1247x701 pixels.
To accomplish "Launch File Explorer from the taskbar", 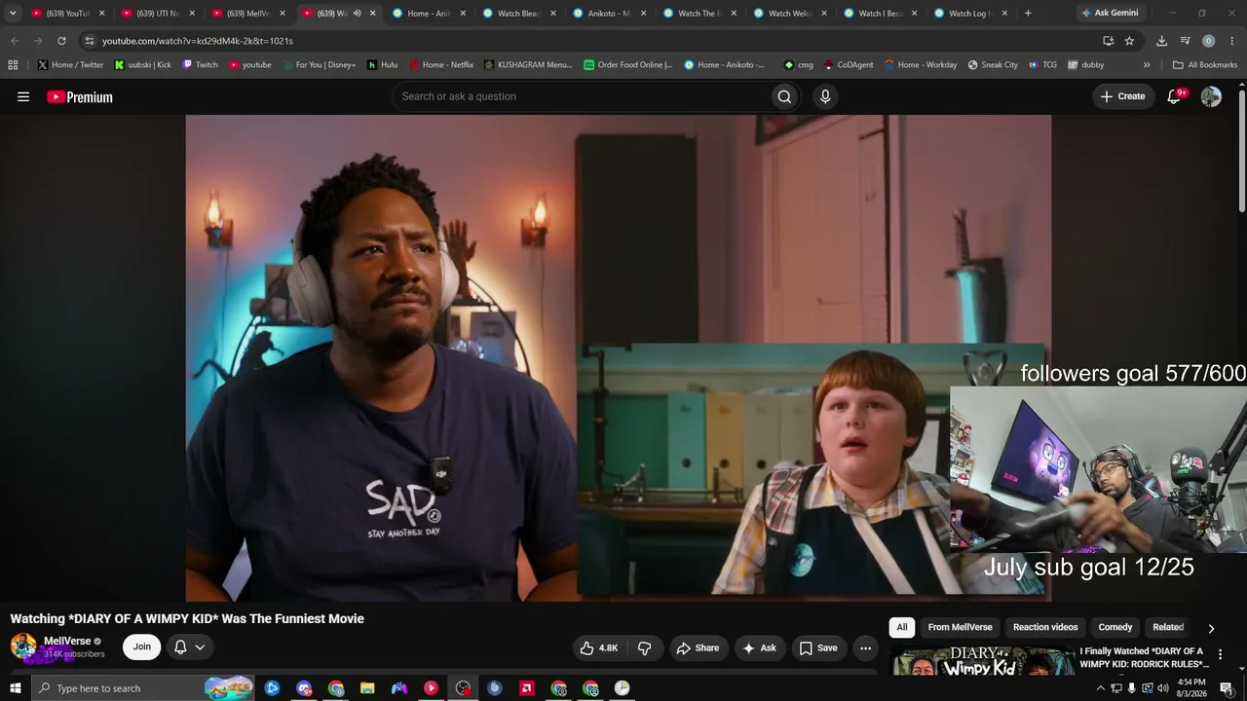I will (367, 688).
